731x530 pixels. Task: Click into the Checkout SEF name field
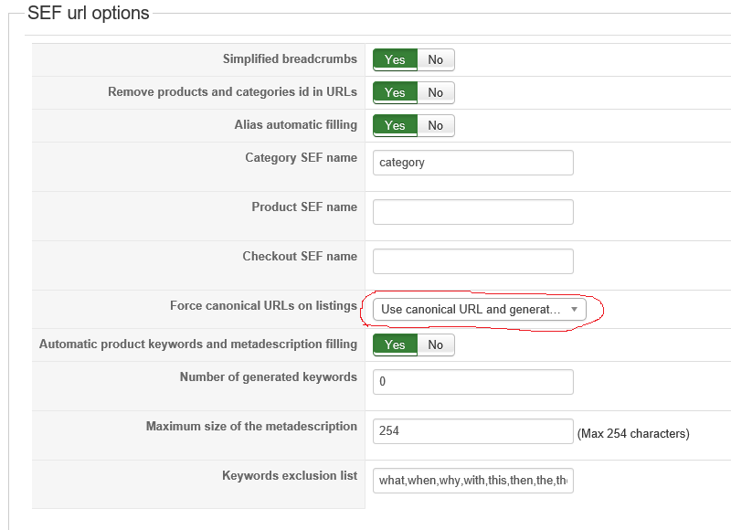pyautogui.click(x=472, y=261)
